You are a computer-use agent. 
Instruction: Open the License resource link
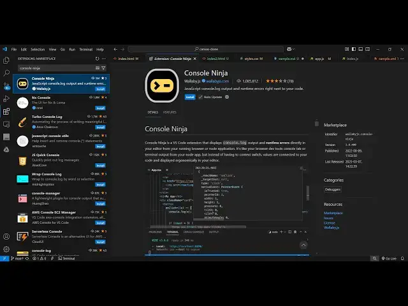(329, 222)
